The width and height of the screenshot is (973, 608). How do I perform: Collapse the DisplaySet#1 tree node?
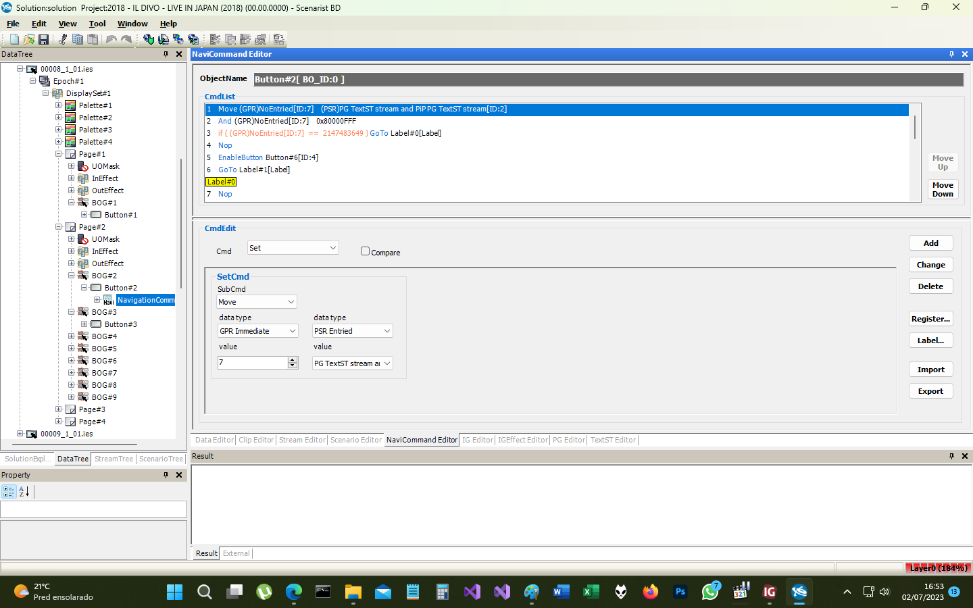45,93
